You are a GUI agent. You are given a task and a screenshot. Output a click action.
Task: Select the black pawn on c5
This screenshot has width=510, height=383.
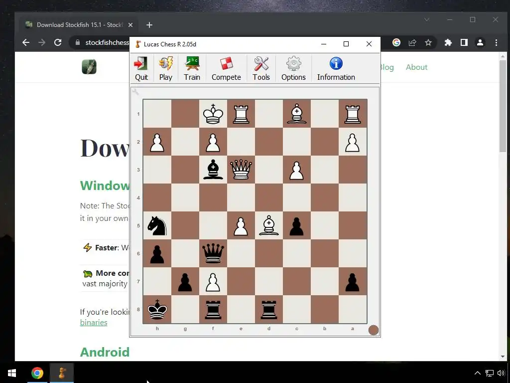tap(297, 226)
